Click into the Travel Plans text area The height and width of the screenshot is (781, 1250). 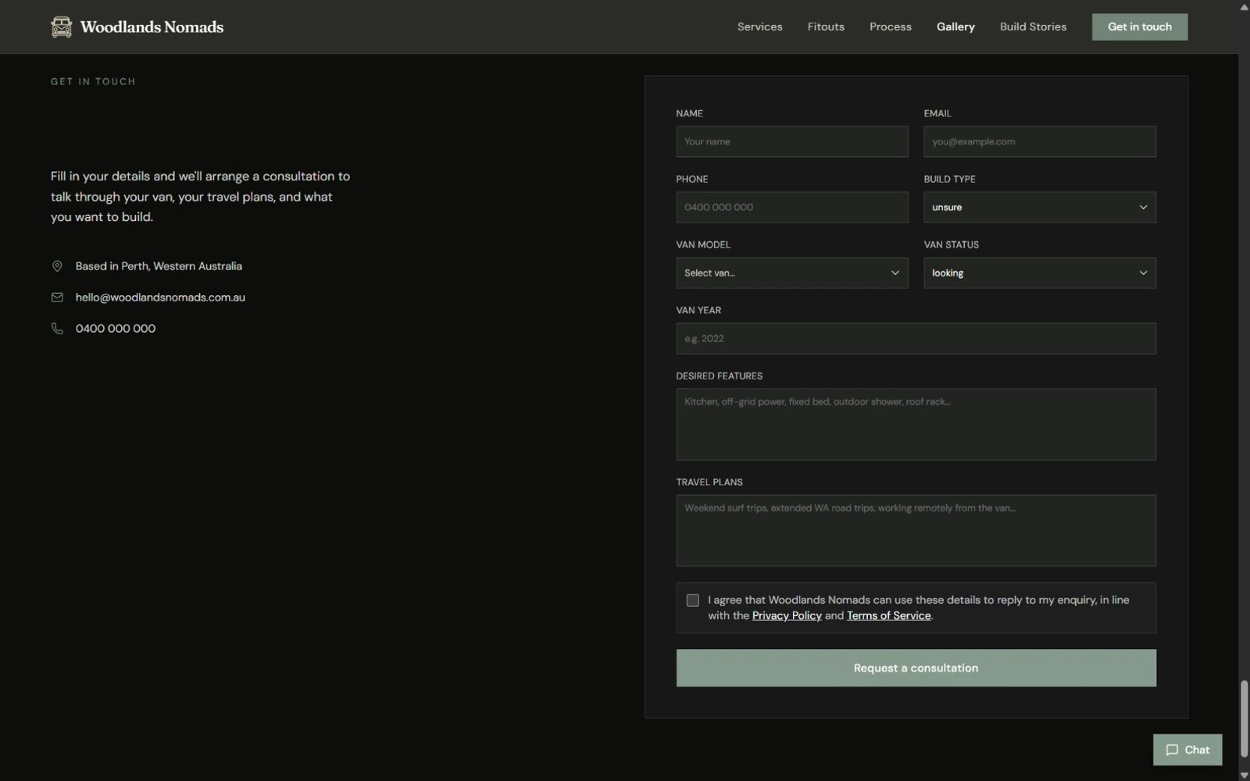point(916,531)
